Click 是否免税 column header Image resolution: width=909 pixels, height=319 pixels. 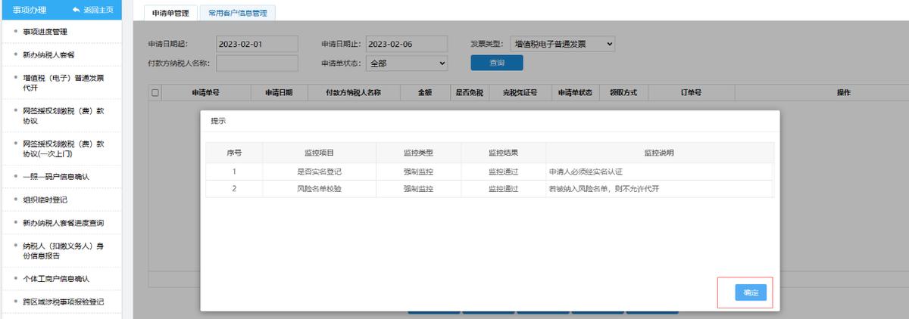469,92
